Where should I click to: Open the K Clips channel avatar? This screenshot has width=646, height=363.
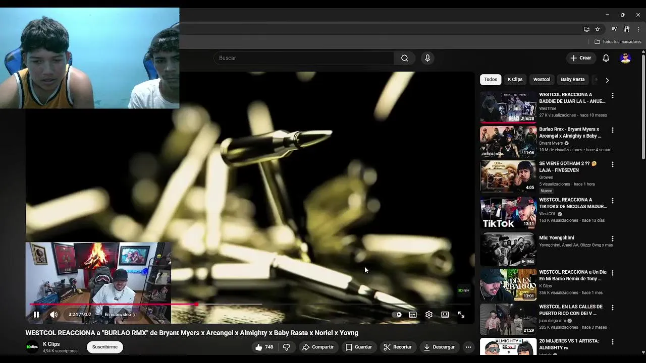[32, 347]
